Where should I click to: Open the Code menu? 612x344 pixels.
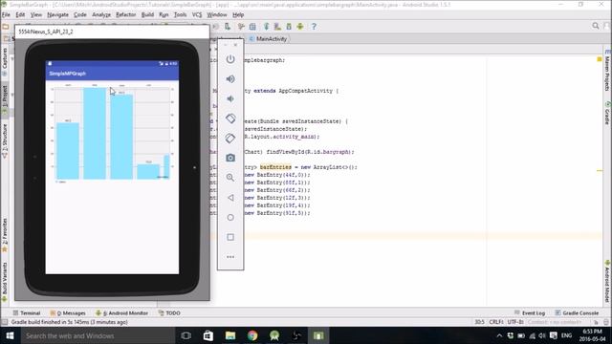pos(80,15)
